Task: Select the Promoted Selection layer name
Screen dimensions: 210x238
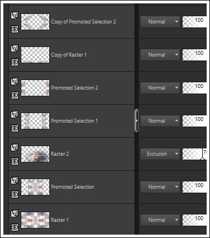Action: pos(73,187)
